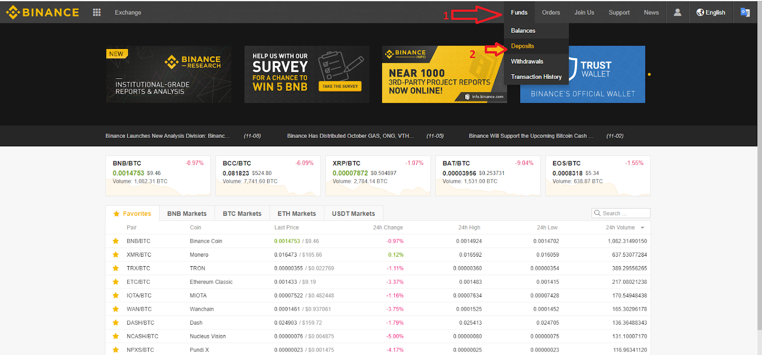Click the Binance logo
Viewport: 762px width, 355px height.
pos(42,12)
